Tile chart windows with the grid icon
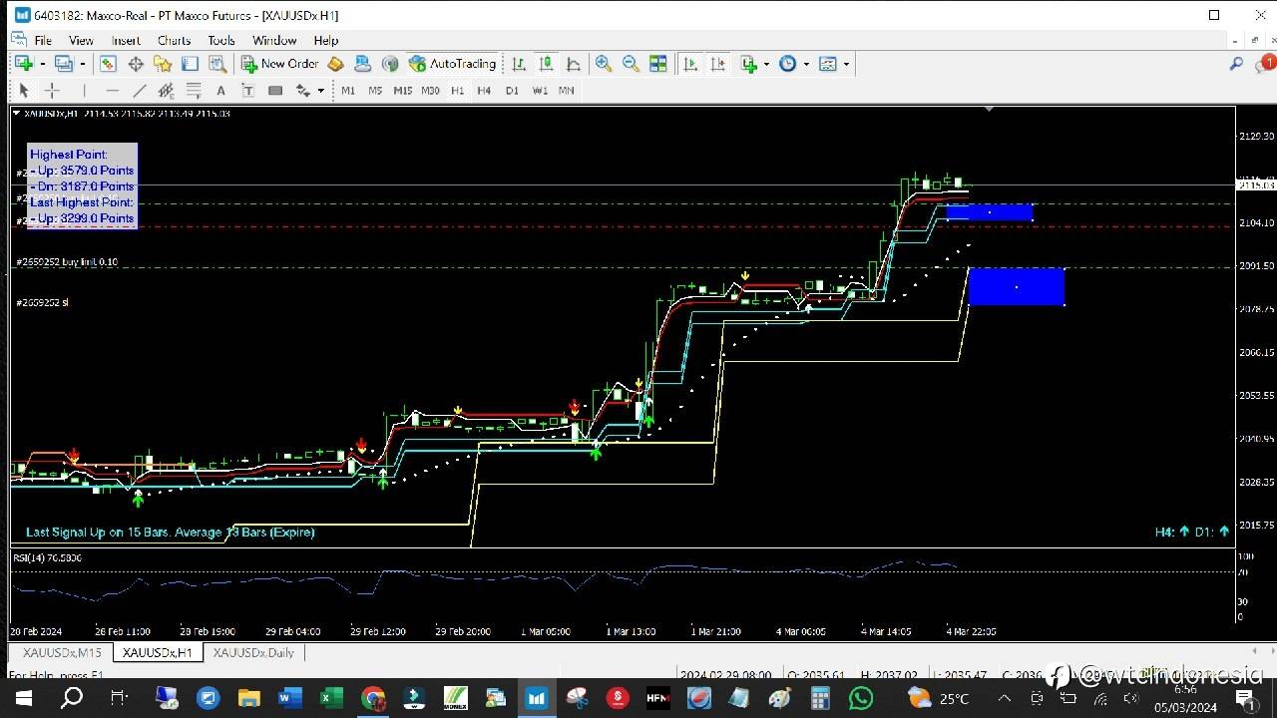The width and height of the screenshot is (1277, 718). click(x=657, y=64)
